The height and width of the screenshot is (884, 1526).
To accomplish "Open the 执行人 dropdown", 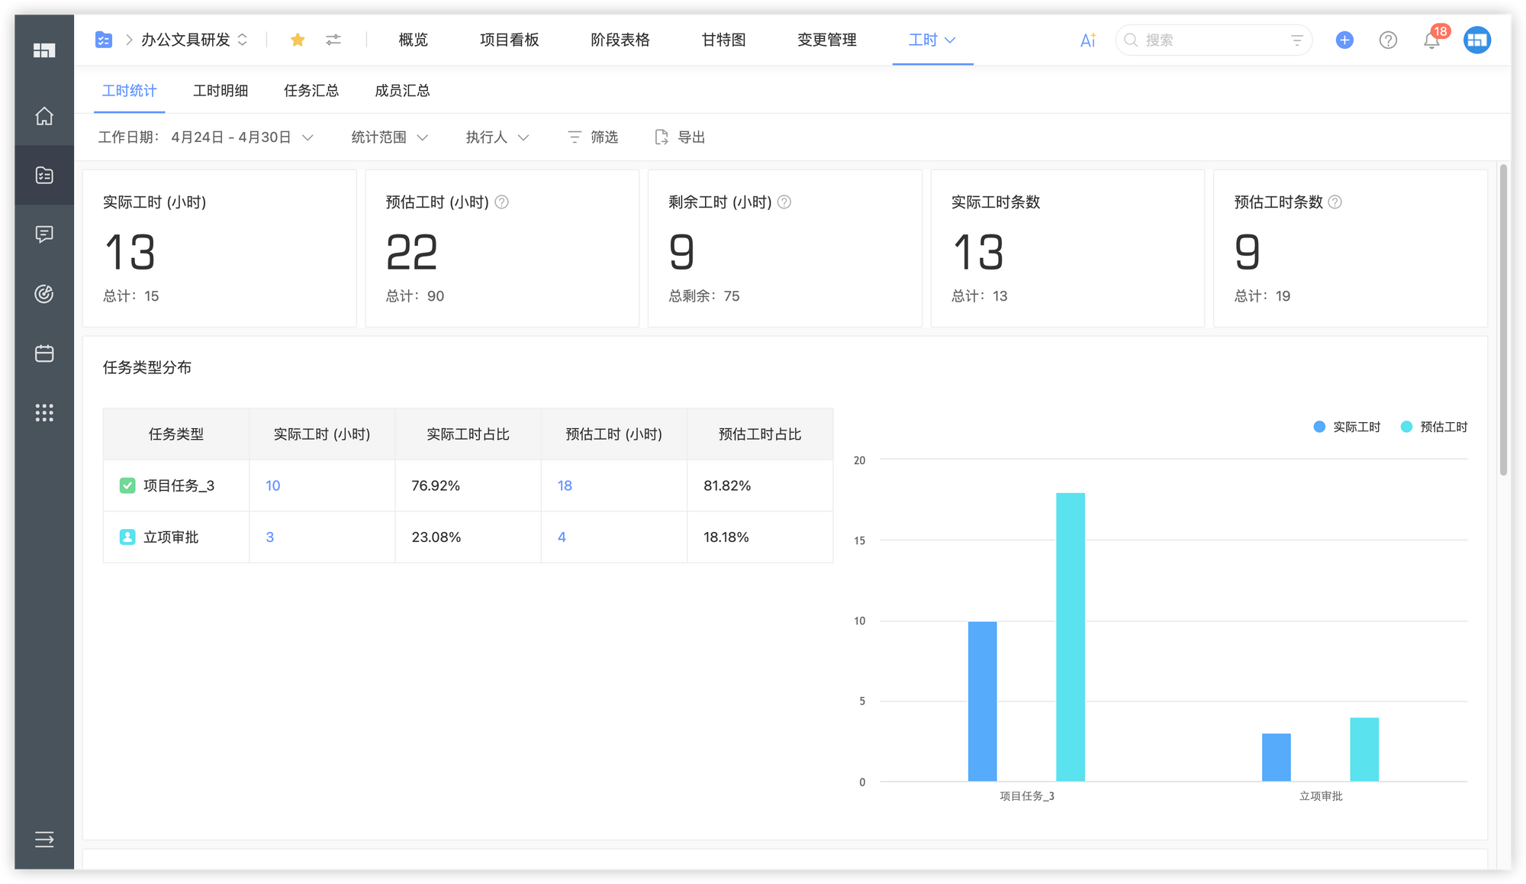I will pos(496,137).
